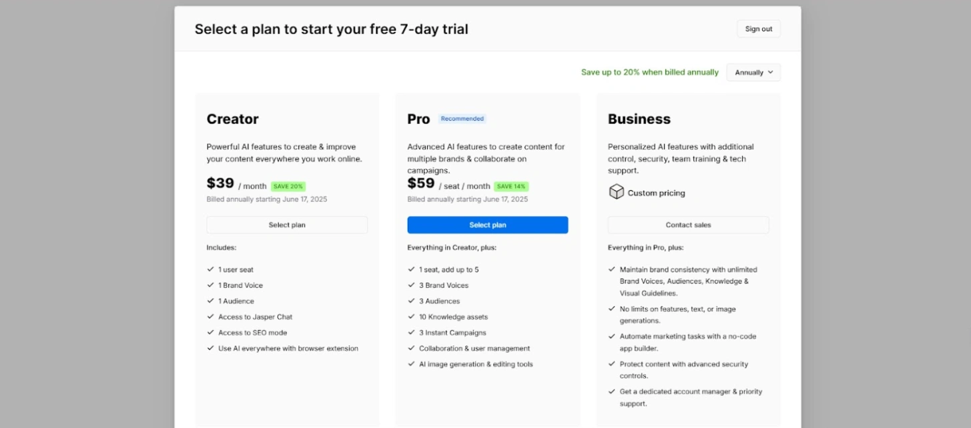Click checkmark beside Maintain brand consistency

pyautogui.click(x=611, y=269)
